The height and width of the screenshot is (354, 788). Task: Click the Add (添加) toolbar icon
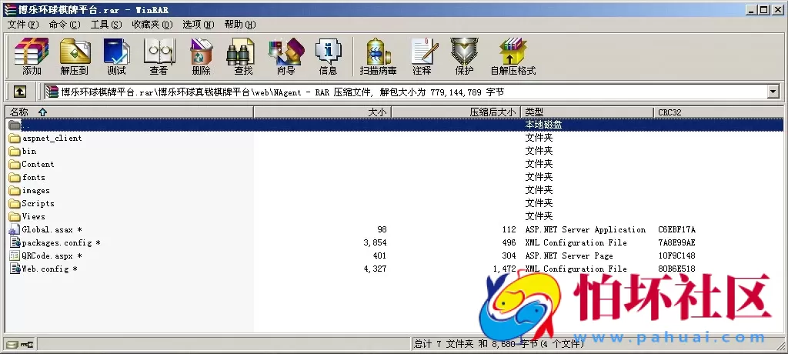(31, 56)
